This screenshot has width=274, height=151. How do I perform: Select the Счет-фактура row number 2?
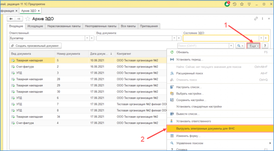point(87,66)
